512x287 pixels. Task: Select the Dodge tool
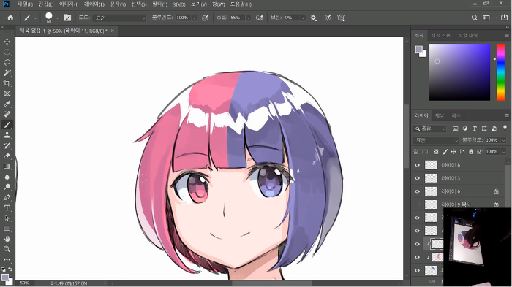click(x=7, y=187)
